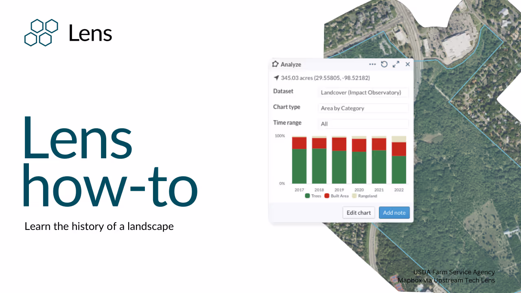
Task: Click the green Trees segment of 2017 bar
Action: [299, 166]
